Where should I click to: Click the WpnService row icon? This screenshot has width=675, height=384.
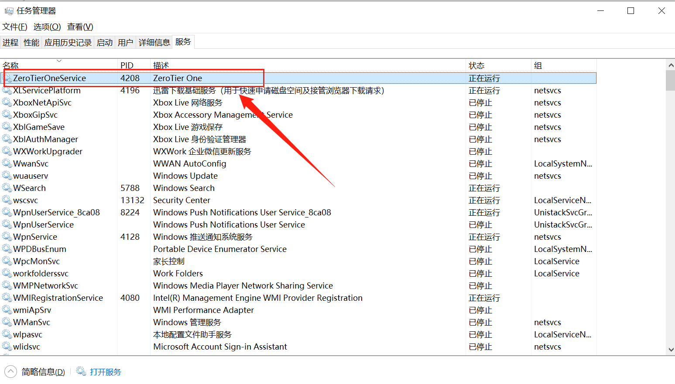(x=7, y=237)
